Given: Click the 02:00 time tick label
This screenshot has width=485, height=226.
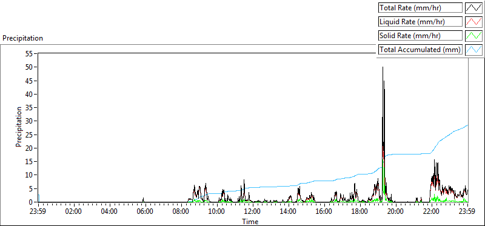Looking at the screenshot, I should pyautogui.click(x=74, y=212).
